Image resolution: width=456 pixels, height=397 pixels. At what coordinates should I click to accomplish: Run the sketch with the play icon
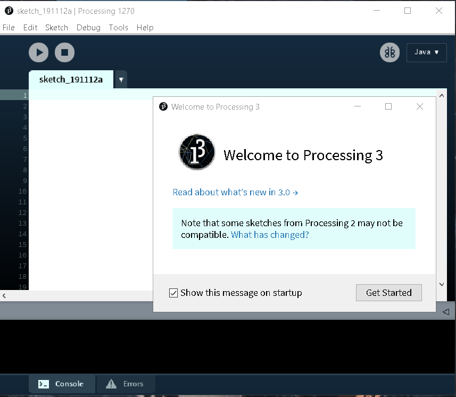pyautogui.click(x=38, y=52)
